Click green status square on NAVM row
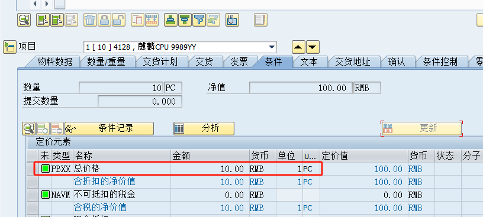 [46, 195]
